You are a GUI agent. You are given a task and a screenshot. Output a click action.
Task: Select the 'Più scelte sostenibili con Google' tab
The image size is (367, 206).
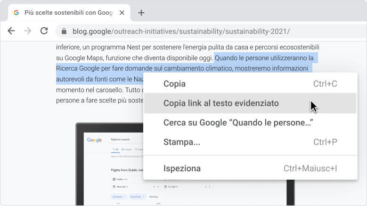[x=66, y=13]
